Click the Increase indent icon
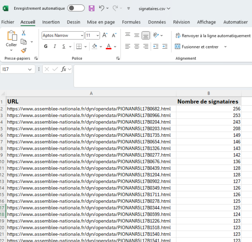Screen dimensions: 252x242 pos(165,47)
